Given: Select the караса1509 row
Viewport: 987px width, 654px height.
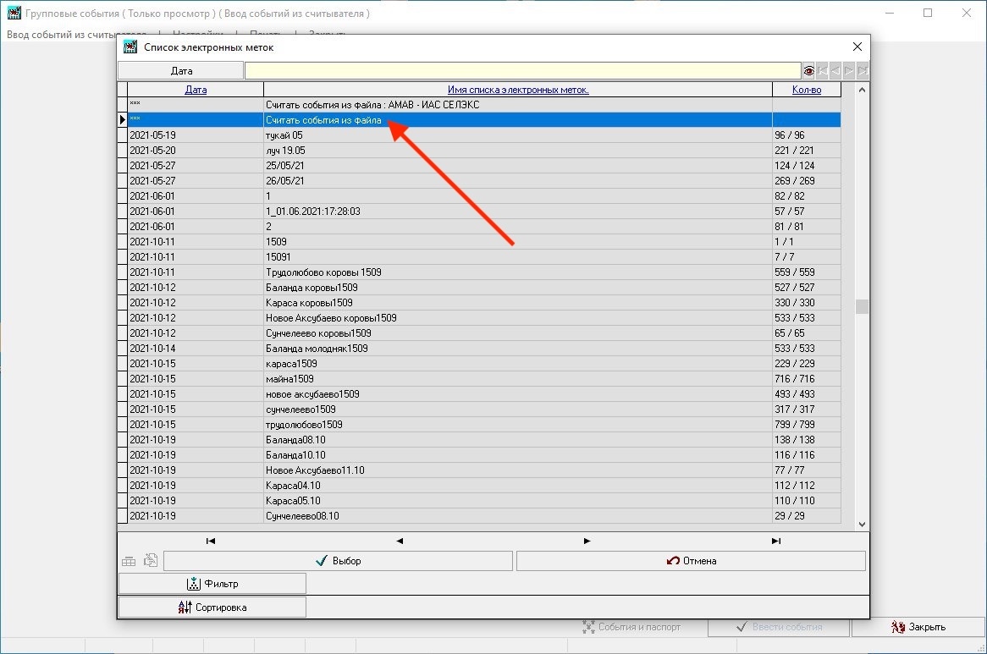Looking at the screenshot, I should point(484,364).
